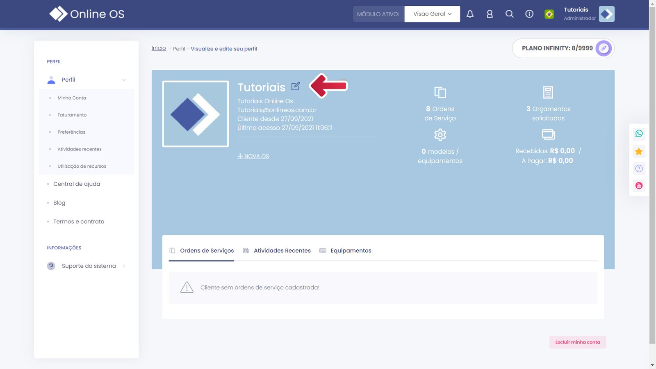Expand the Suporte do sistema arrow
Screen dimensions: 656x369
coord(124,266)
